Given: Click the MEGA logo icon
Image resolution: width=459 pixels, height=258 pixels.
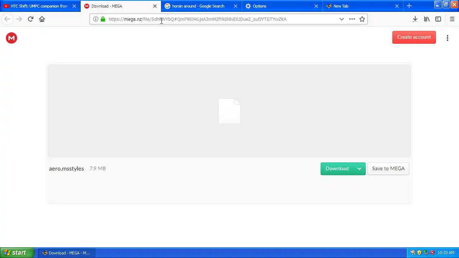Looking at the screenshot, I should pos(11,38).
